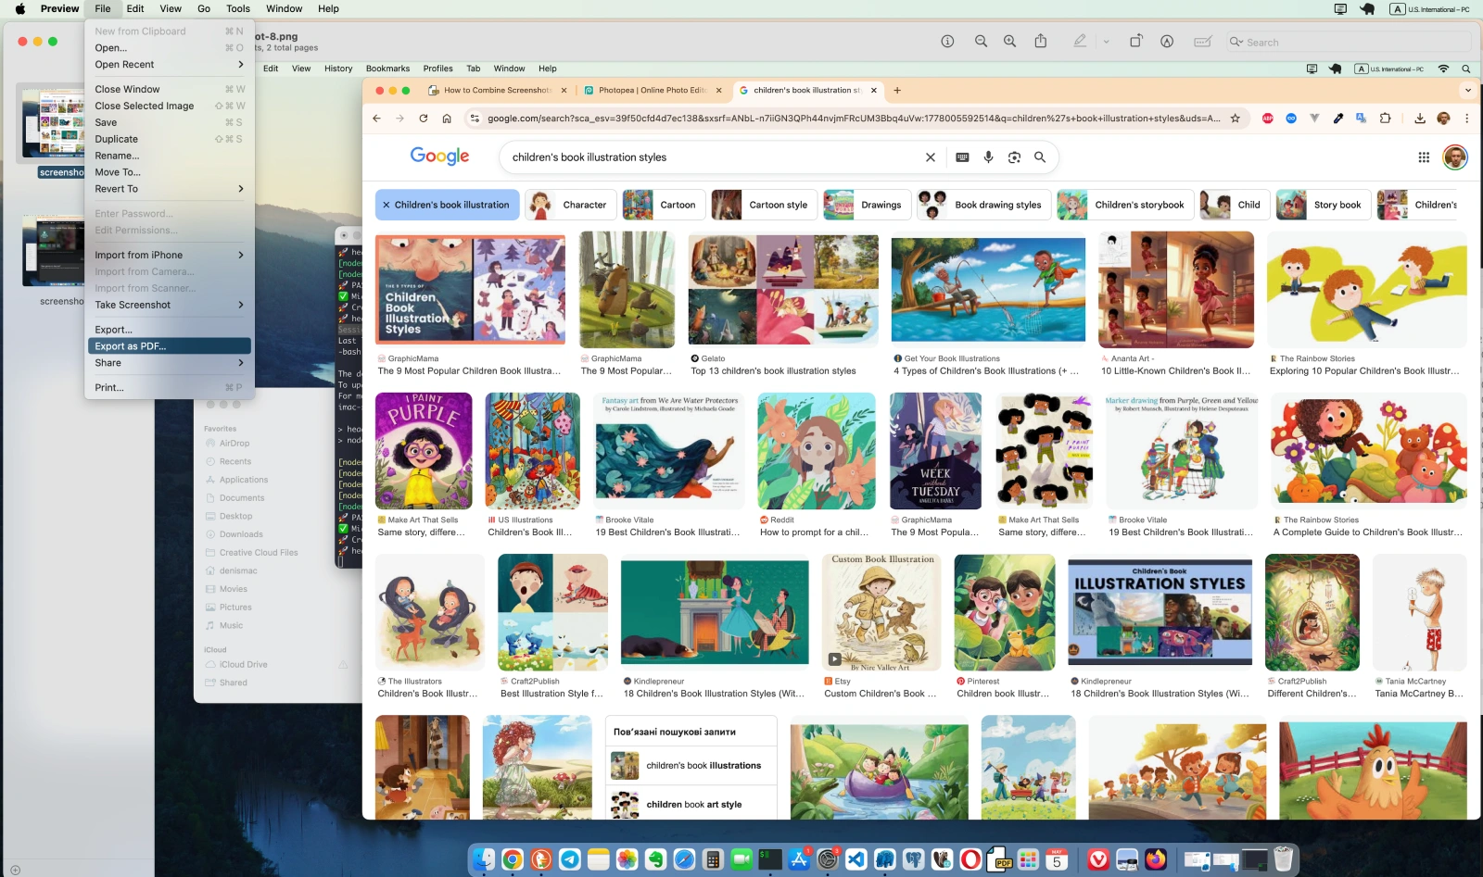
Task: Show the Markup toolbar in Preview
Action: click(x=1167, y=42)
